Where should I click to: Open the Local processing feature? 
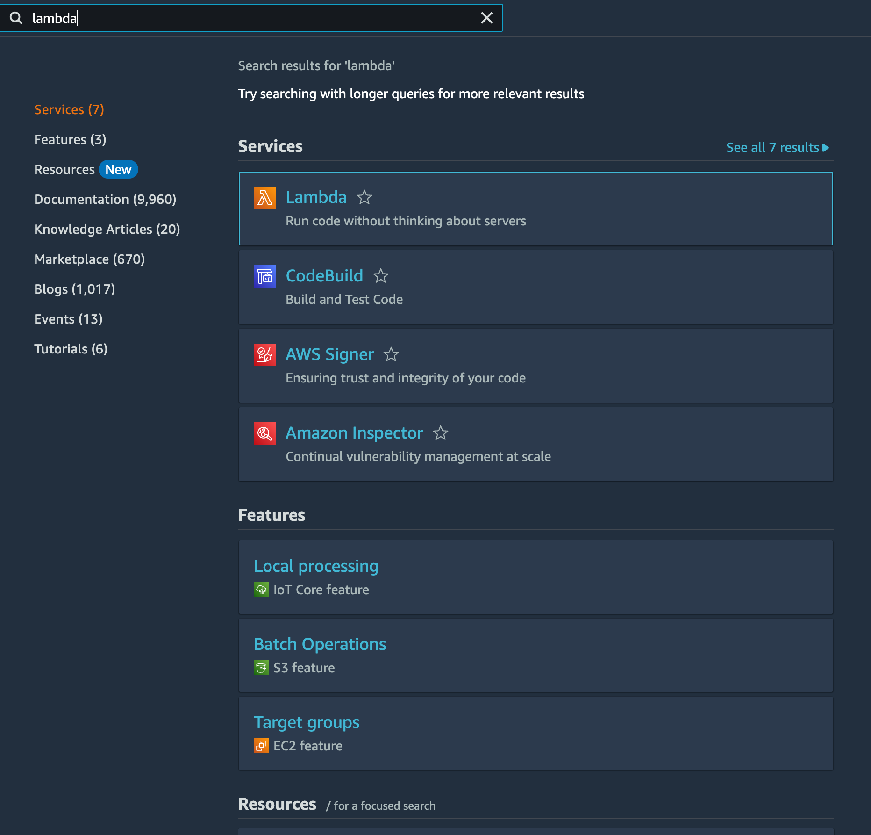tap(316, 566)
